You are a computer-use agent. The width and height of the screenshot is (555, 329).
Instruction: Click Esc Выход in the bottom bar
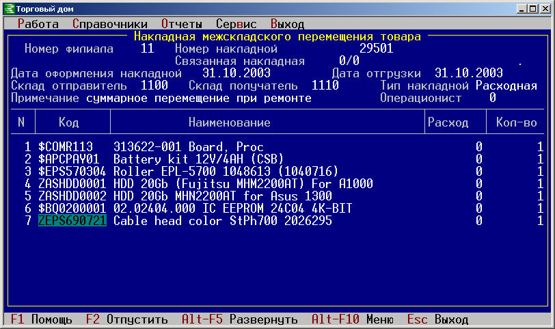[438, 319]
